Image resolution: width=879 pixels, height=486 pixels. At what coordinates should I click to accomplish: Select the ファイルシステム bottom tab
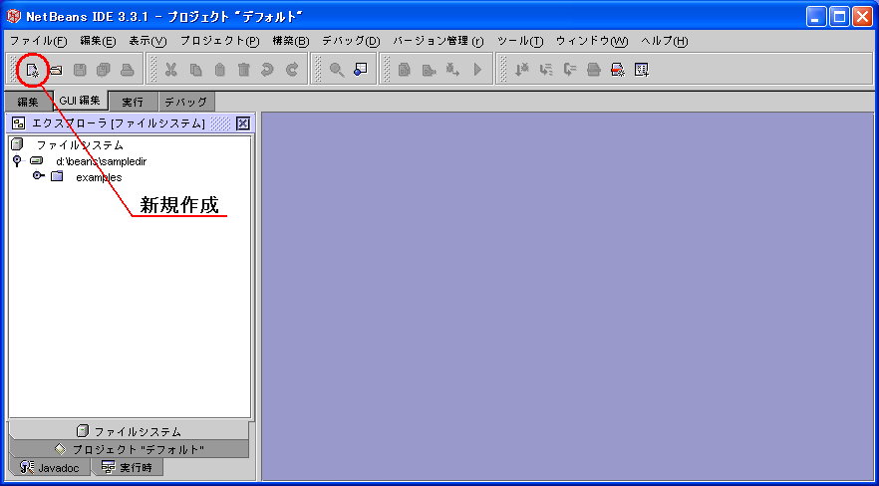point(129,431)
